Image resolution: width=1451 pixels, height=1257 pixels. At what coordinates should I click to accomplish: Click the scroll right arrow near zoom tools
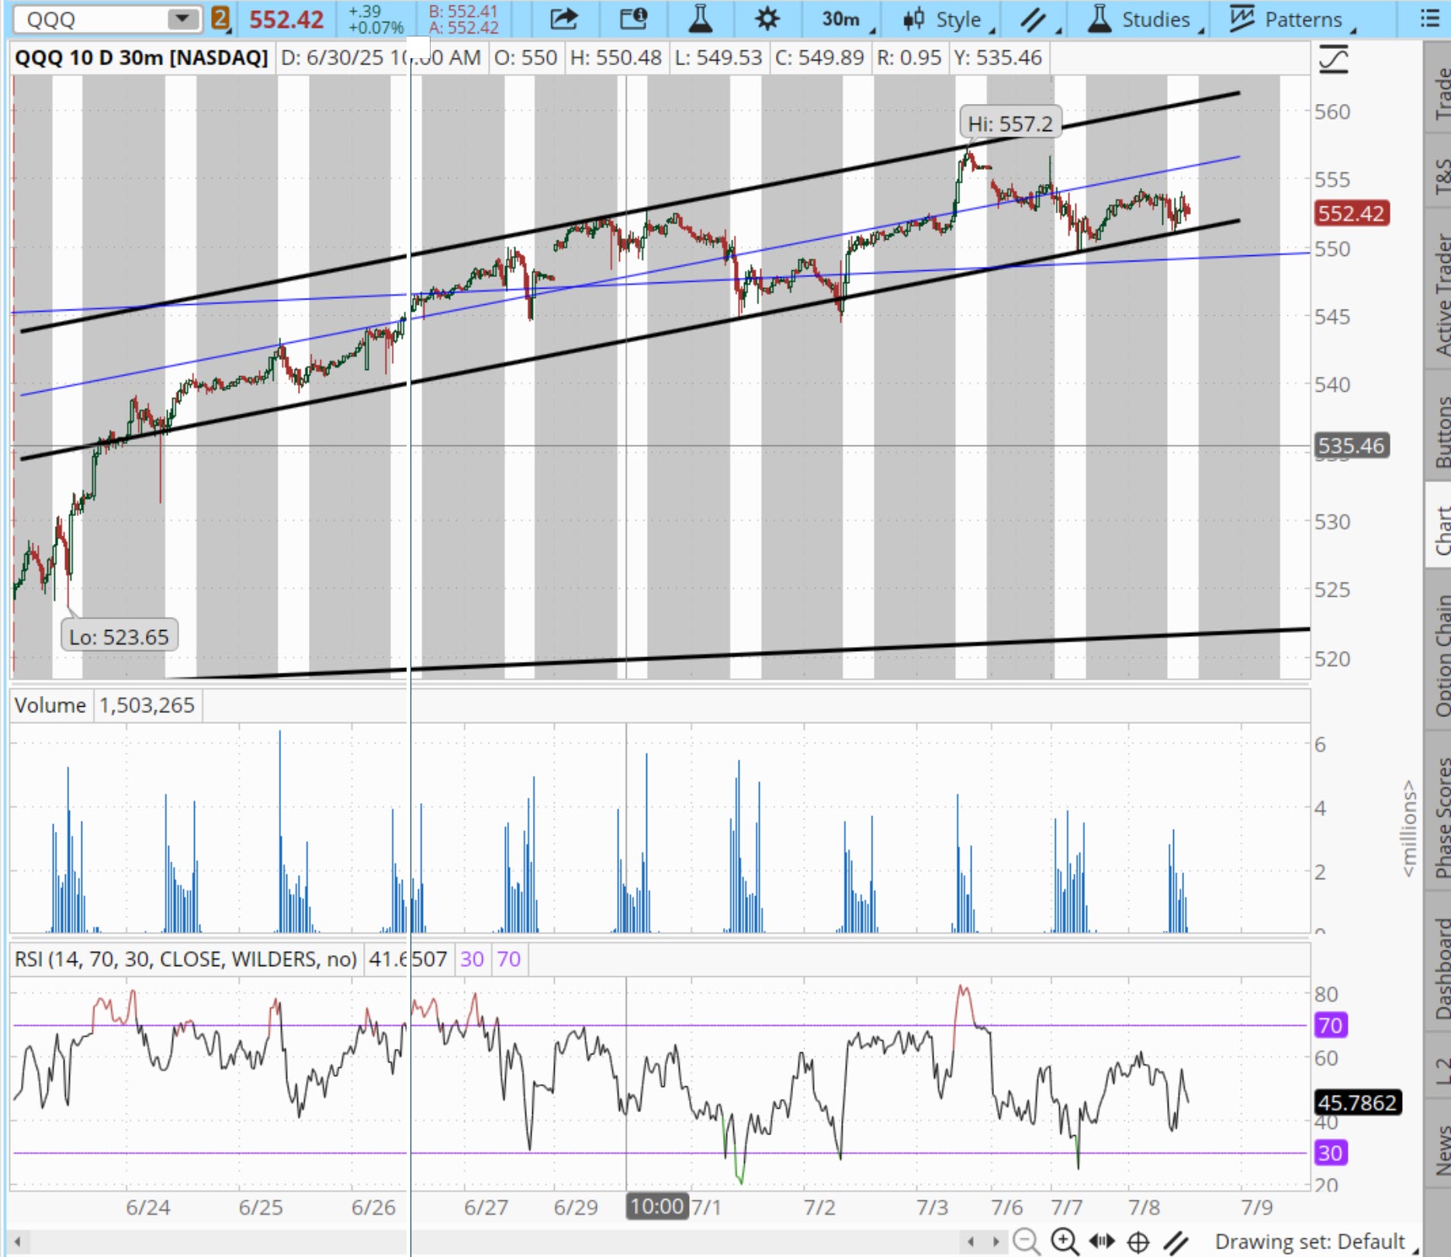pos(996,1241)
